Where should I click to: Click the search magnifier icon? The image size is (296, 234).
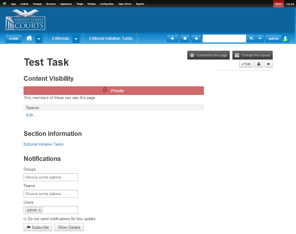pos(251,38)
